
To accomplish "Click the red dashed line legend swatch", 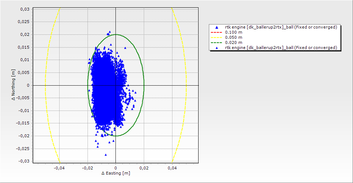I will [x=216, y=32].
